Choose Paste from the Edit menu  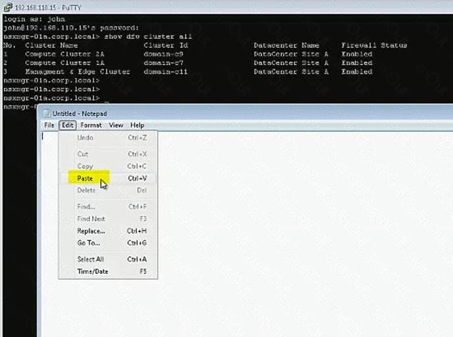(86, 178)
